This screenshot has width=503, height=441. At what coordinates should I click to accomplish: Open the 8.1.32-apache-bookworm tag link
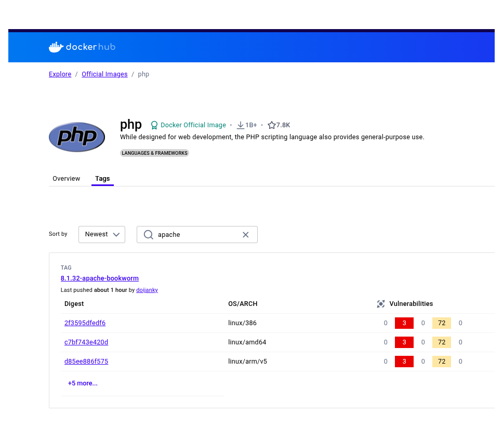pos(99,278)
